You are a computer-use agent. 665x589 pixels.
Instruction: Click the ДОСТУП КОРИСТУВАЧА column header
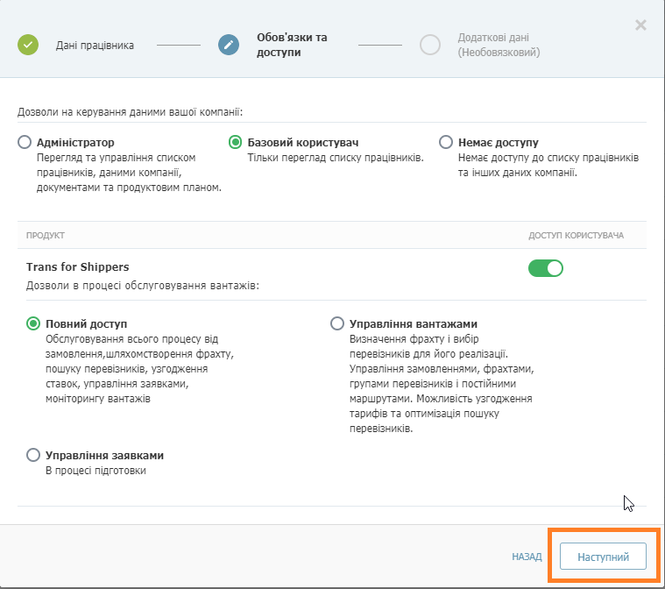pyautogui.click(x=576, y=235)
